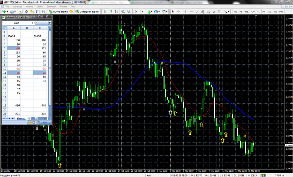Image resolution: width=293 pixels, height=177 pixels.
Task: Click the Nuovo ordine button
Action: (x=58, y=12)
